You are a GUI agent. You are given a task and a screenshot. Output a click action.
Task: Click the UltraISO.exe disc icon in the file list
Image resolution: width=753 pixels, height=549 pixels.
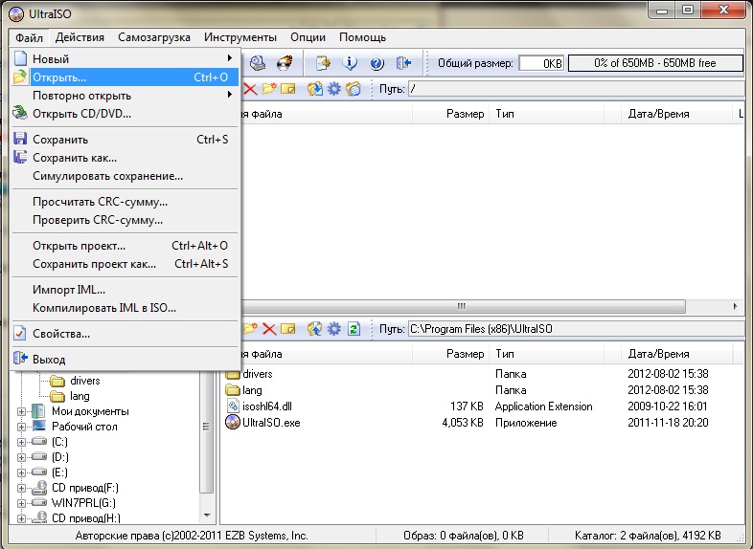click(233, 423)
